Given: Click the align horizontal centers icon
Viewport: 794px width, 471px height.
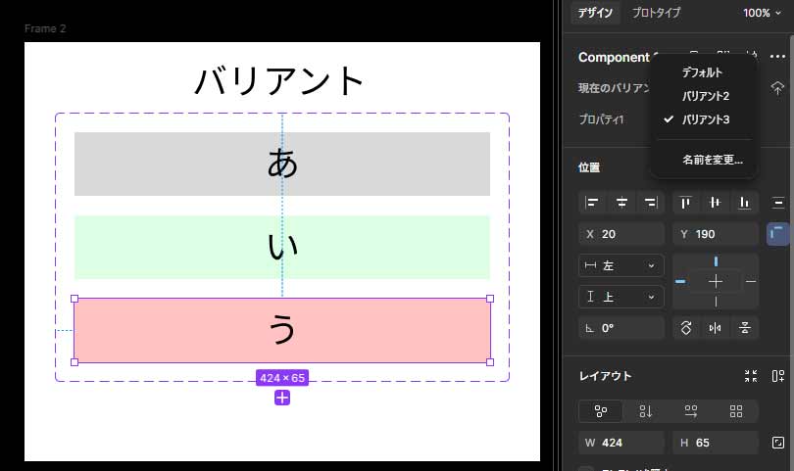Looking at the screenshot, I should [621, 203].
